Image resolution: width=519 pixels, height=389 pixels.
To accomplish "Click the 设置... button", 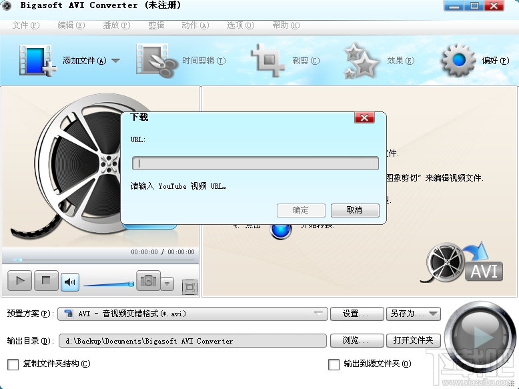I will tap(357, 314).
